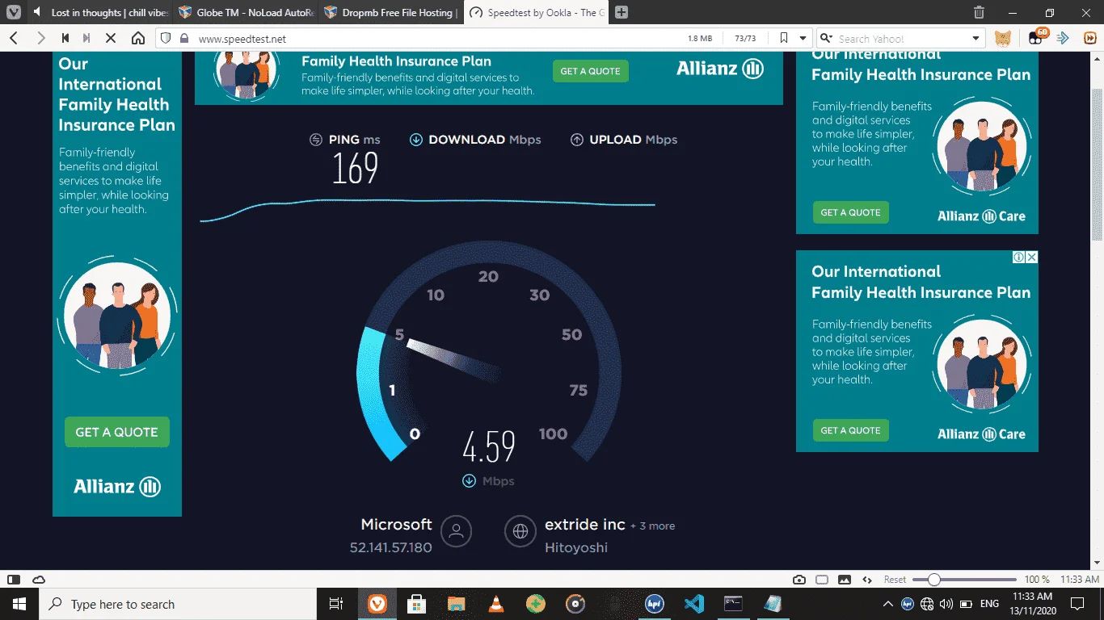This screenshot has width=1104, height=620.
Task: Open the Vivaldi main menu
Action: (x=13, y=12)
